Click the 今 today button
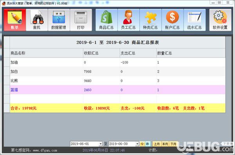Viewport: 235px width, 155px height. pyautogui.click(x=142, y=144)
